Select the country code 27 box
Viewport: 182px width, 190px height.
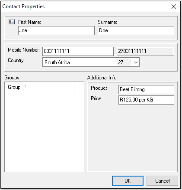pyautogui.click(x=124, y=62)
